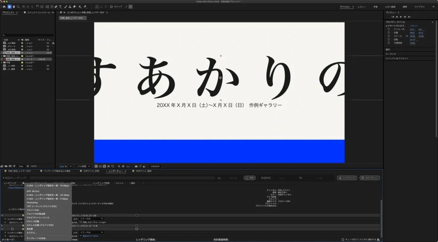Switch to the ライブラリ workspace
This screenshot has width=438, height=242.
[419, 7]
